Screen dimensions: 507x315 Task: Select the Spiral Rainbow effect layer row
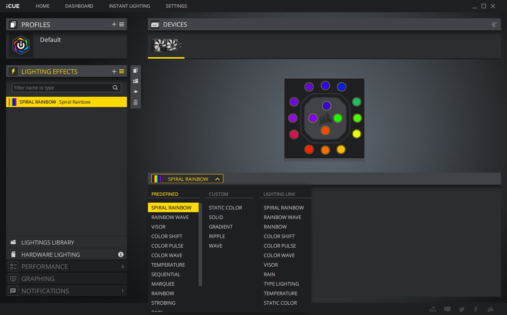click(66, 102)
